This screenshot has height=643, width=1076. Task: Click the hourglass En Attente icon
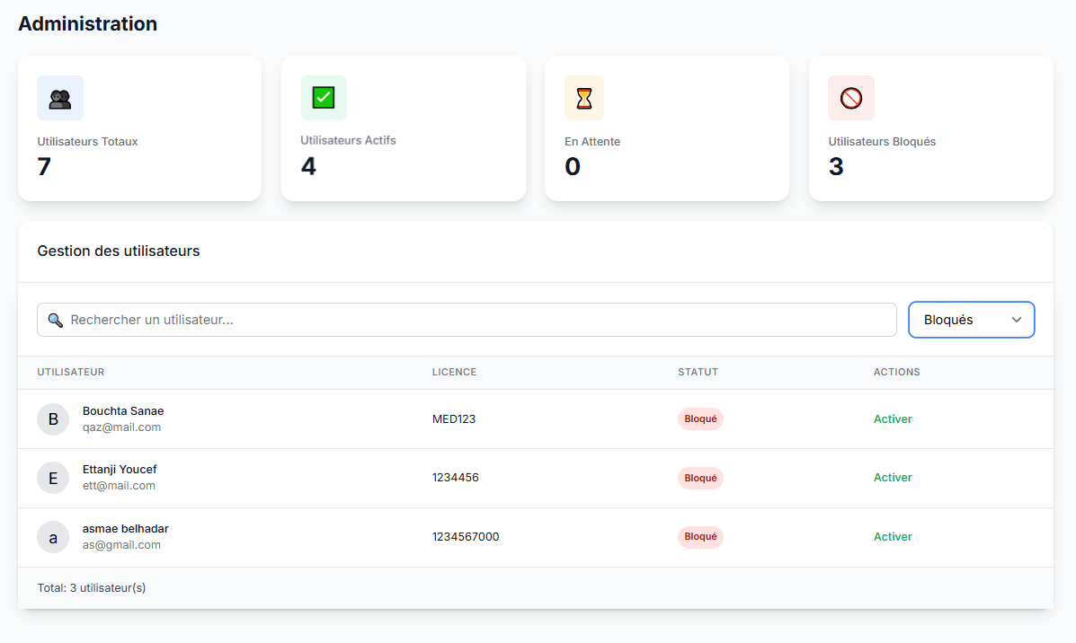[x=584, y=98]
